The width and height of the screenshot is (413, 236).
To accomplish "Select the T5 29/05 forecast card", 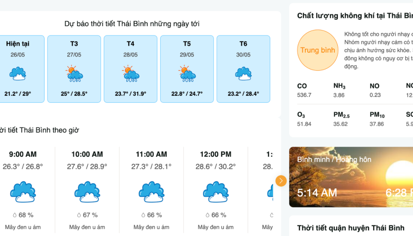I will coord(187,69).
